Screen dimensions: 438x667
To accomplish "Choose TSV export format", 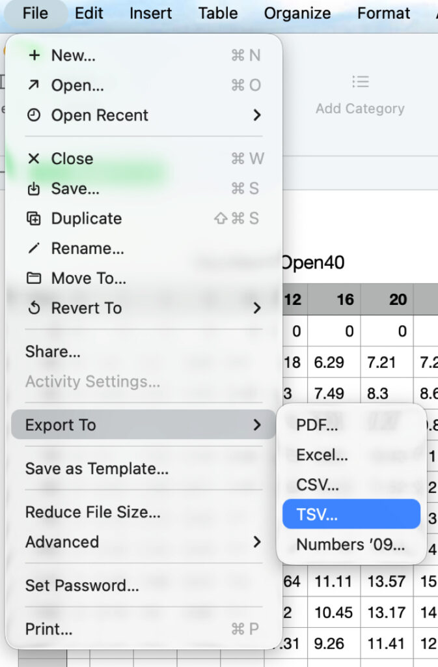I will (x=318, y=515).
